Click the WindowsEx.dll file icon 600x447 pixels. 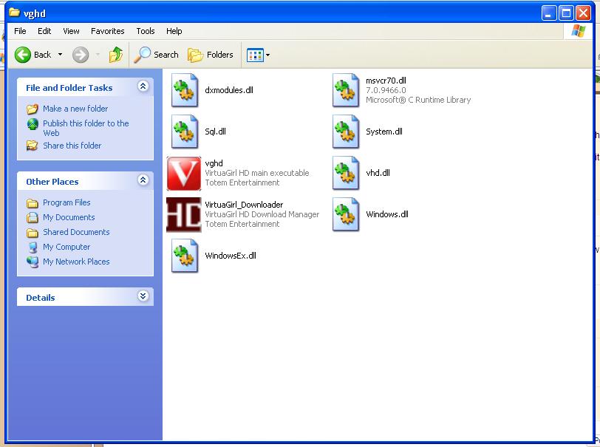click(184, 256)
